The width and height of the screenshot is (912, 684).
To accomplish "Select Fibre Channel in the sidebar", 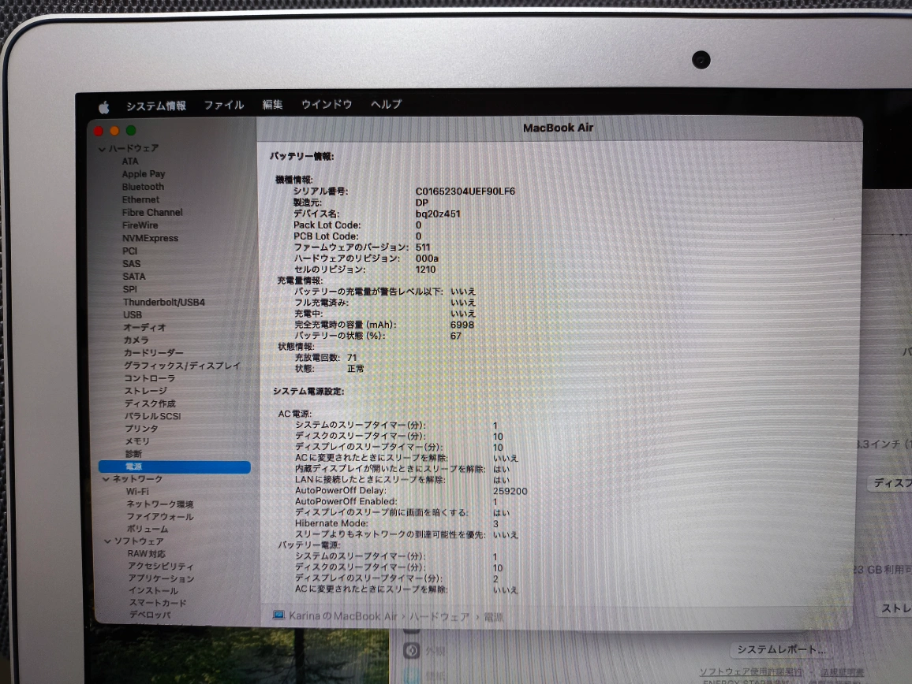I will tap(152, 213).
